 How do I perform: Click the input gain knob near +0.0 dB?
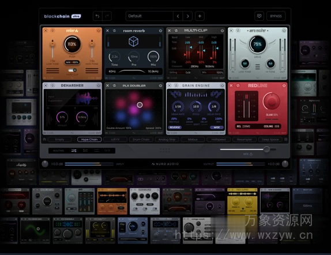pos(45,164)
